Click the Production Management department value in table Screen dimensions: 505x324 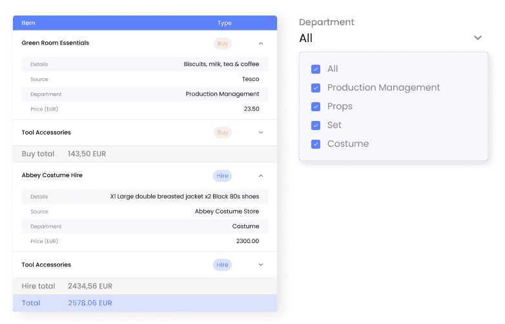point(222,94)
